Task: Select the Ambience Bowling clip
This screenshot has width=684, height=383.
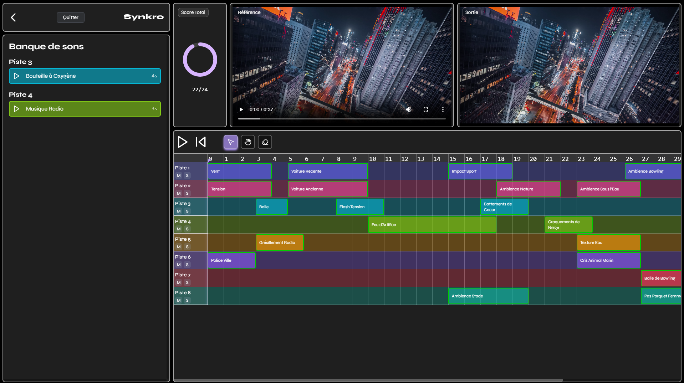Action: coord(653,171)
